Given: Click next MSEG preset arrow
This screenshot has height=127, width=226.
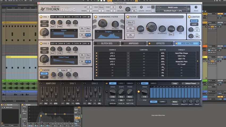Looking at the screenshot, I should pyautogui.click(x=199, y=83).
